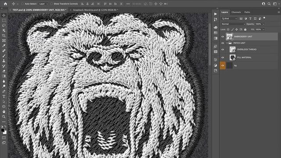Open the Swatches grid panel icon

[216, 33]
